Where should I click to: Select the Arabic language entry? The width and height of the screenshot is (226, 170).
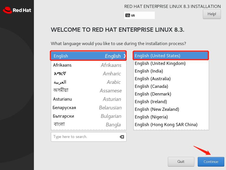[85, 82]
